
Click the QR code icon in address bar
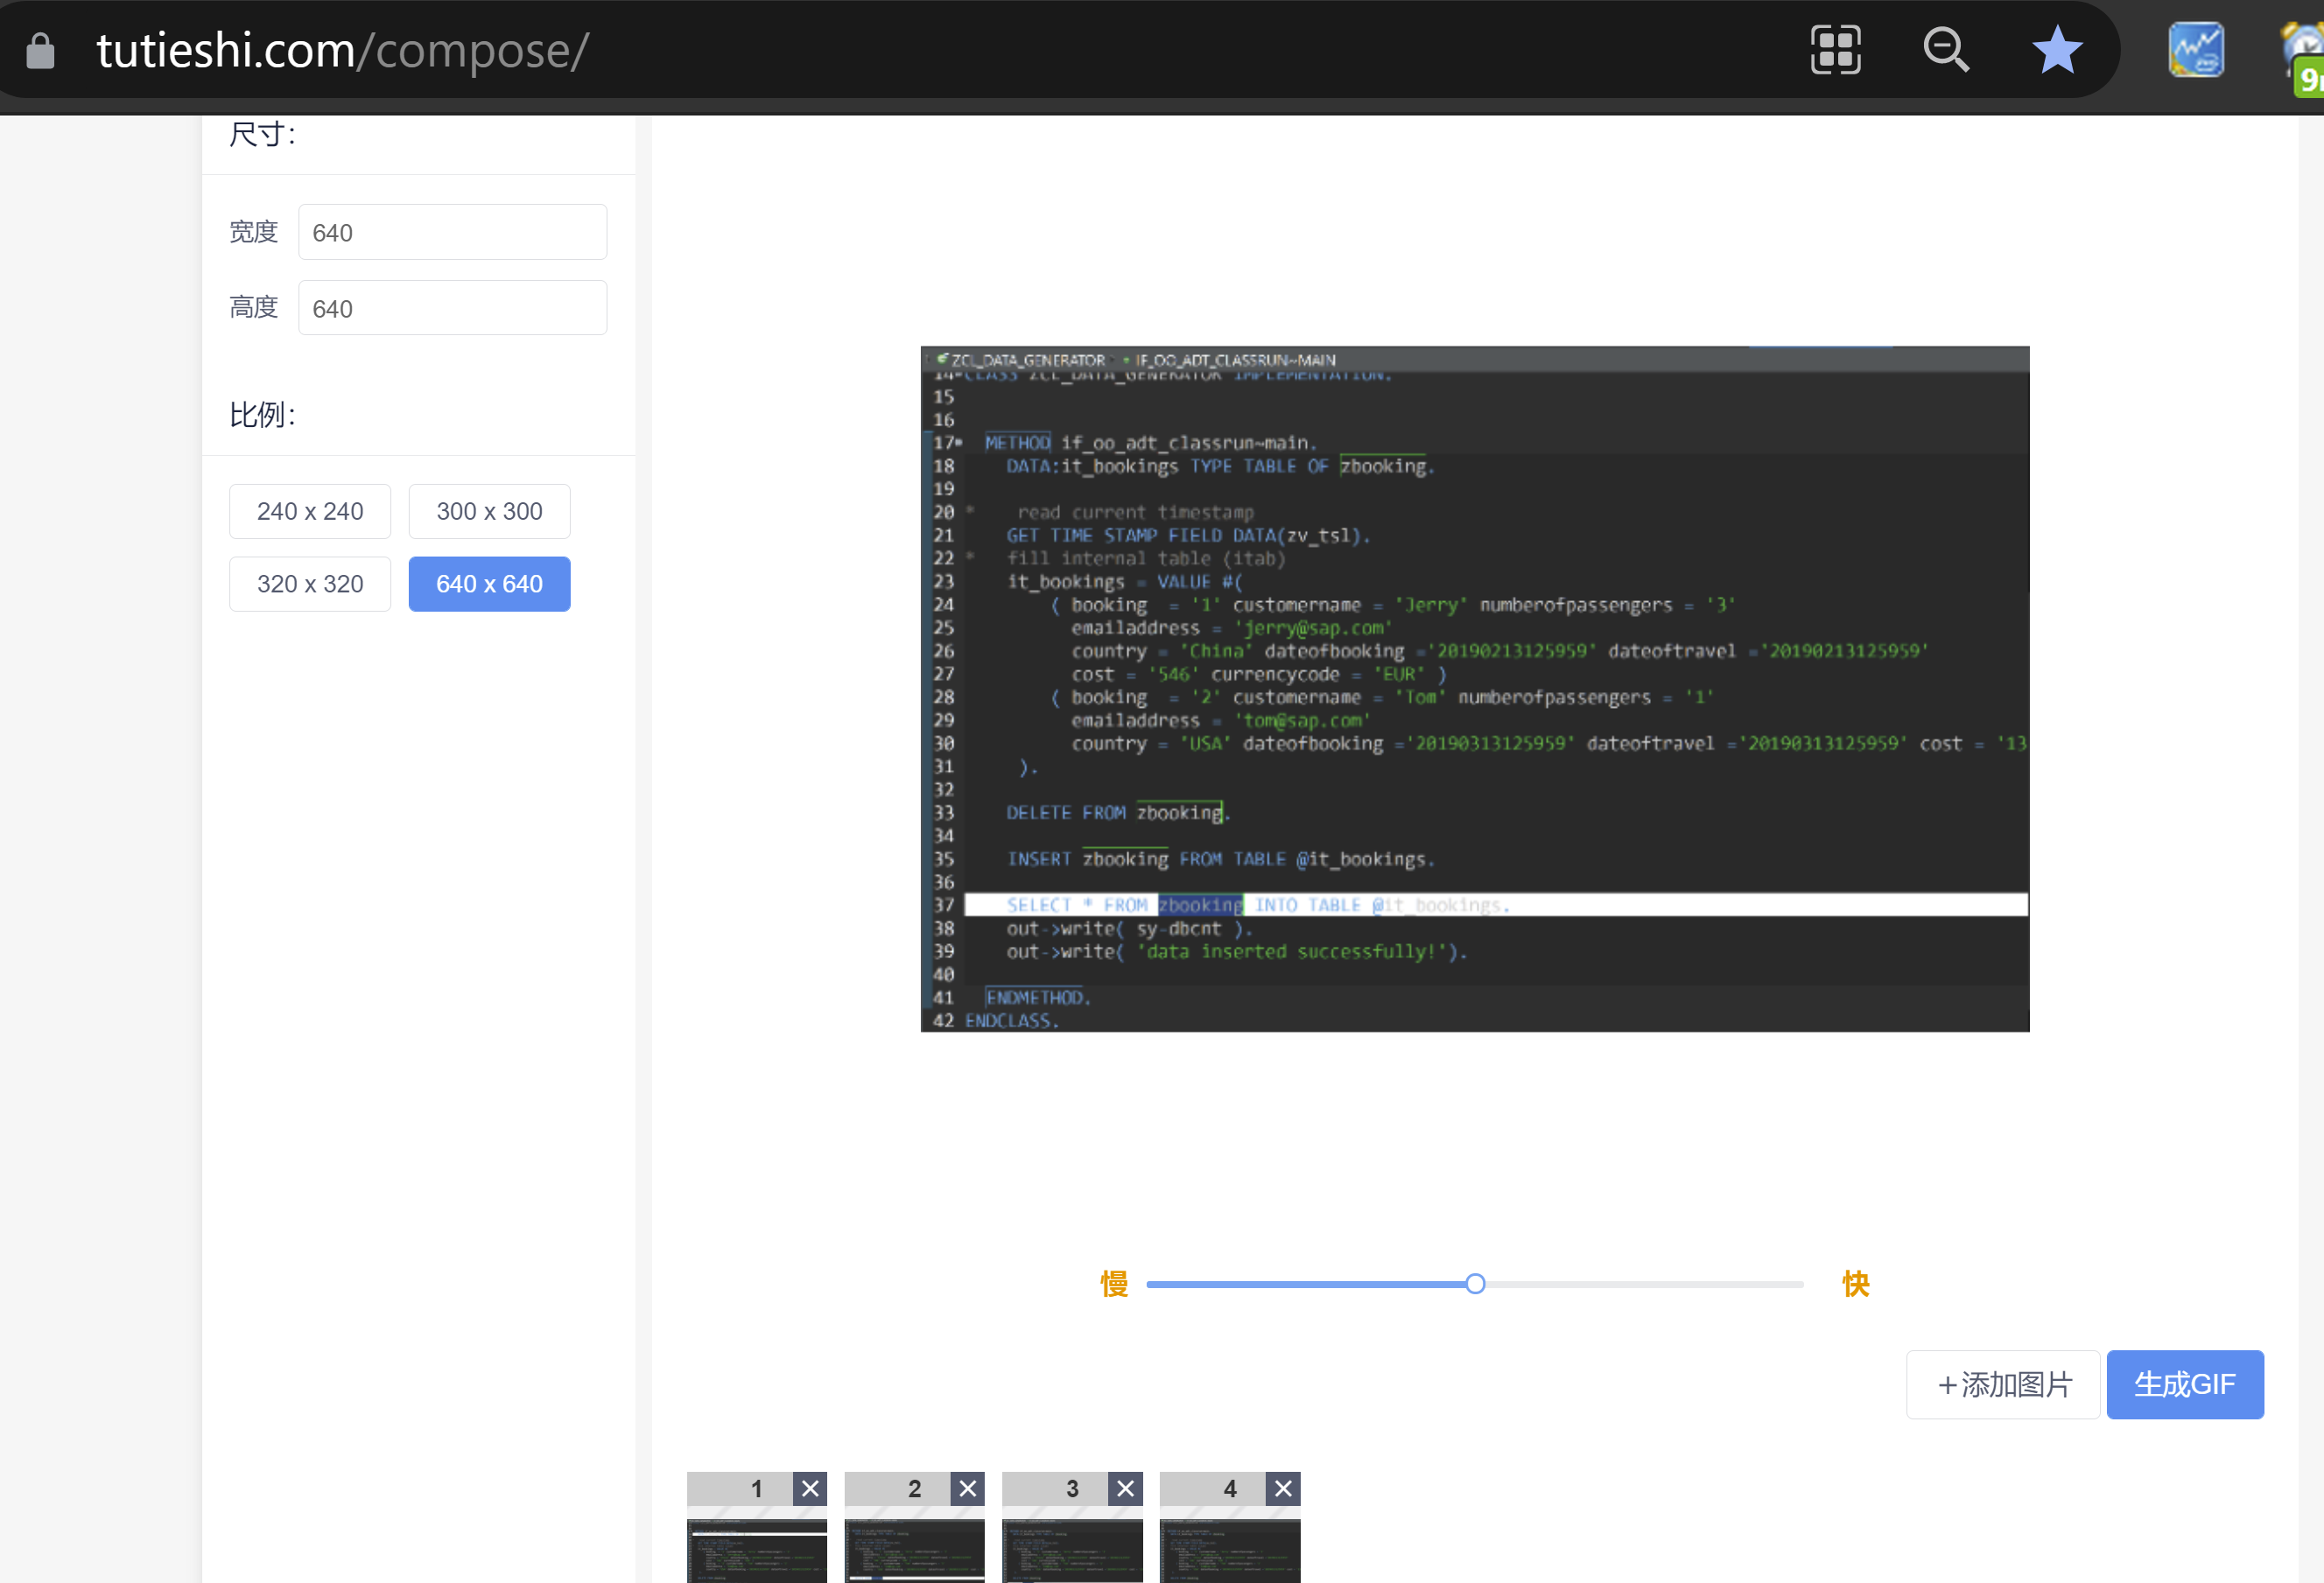[x=1835, y=50]
